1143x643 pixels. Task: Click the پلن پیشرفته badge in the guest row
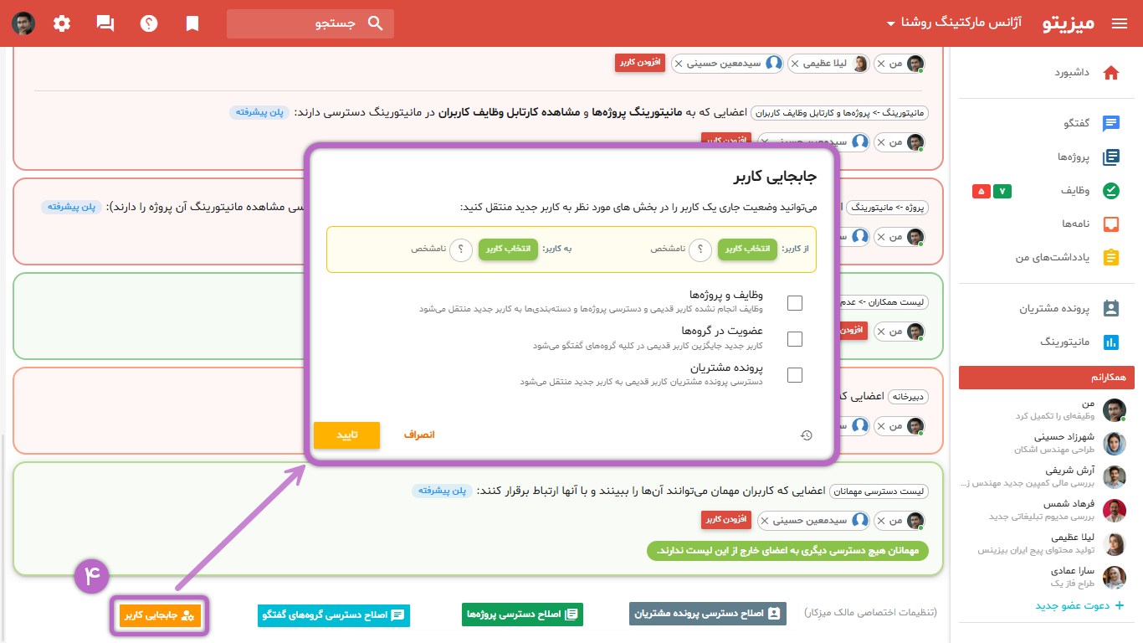click(x=442, y=491)
